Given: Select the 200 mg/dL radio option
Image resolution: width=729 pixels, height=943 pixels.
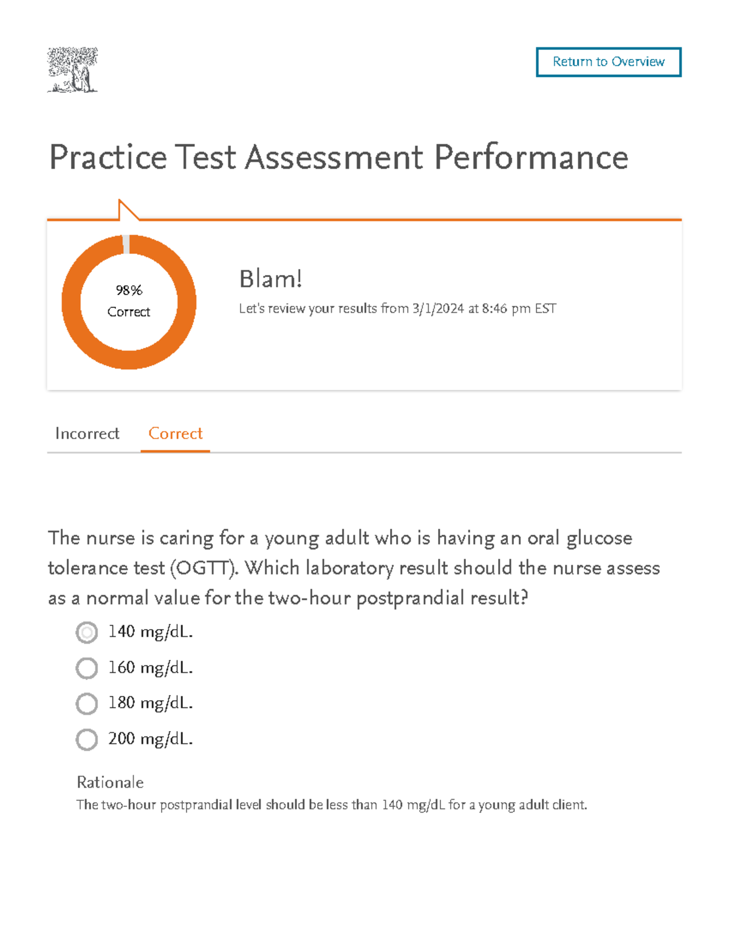Looking at the screenshot, I should (87, 740).
